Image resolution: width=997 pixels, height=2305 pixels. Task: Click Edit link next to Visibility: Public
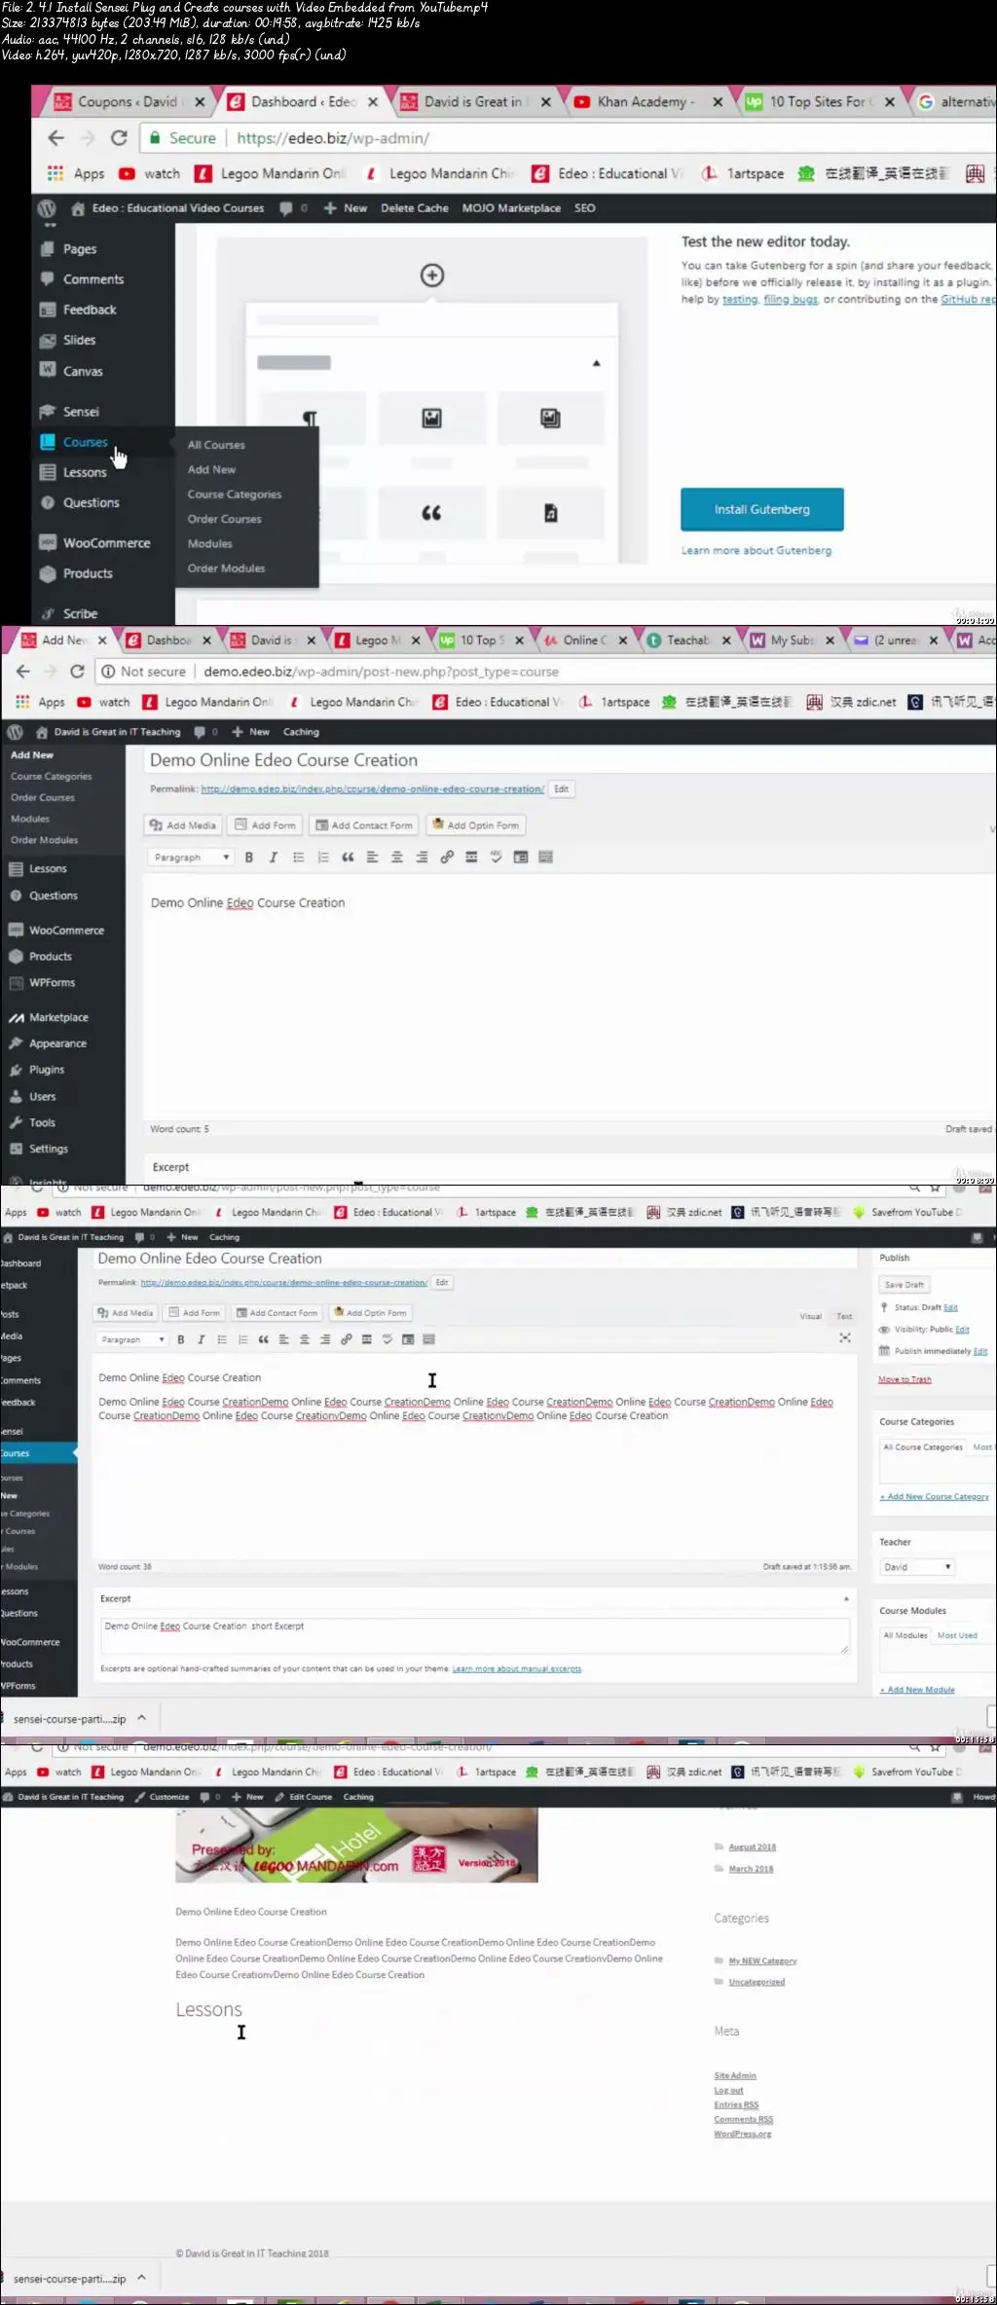coord(962,1330)
